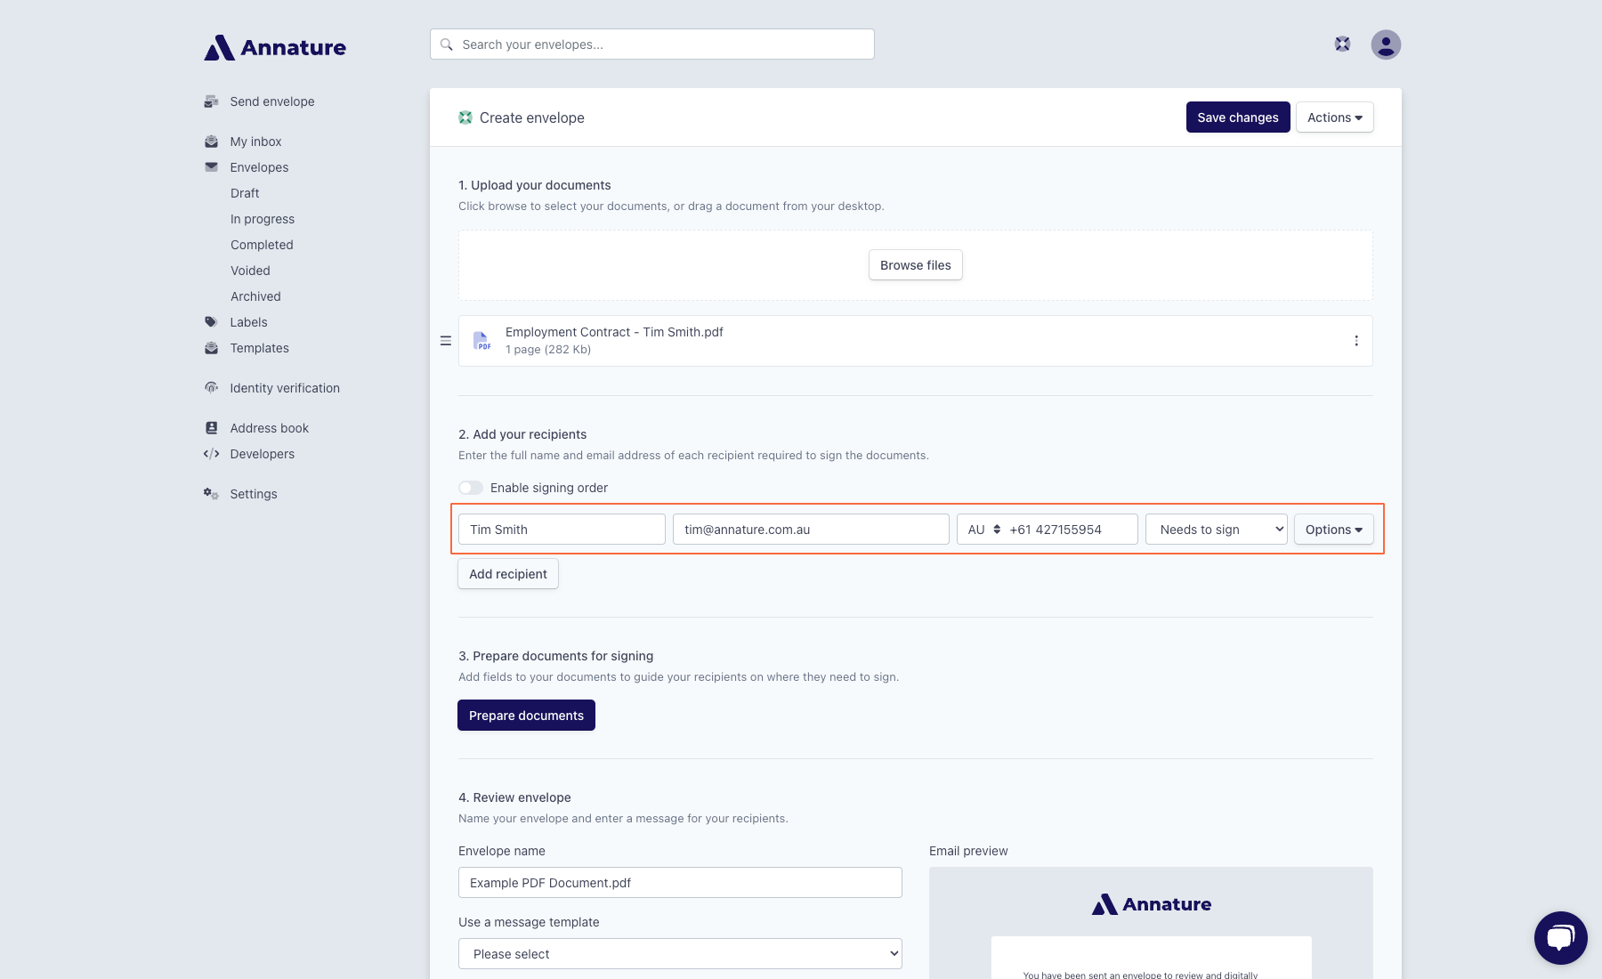Image resolution: width=1602 pixels, height=979 pixels.
Task: Open the message template Please select dropdown
Action: pos(680,954)
